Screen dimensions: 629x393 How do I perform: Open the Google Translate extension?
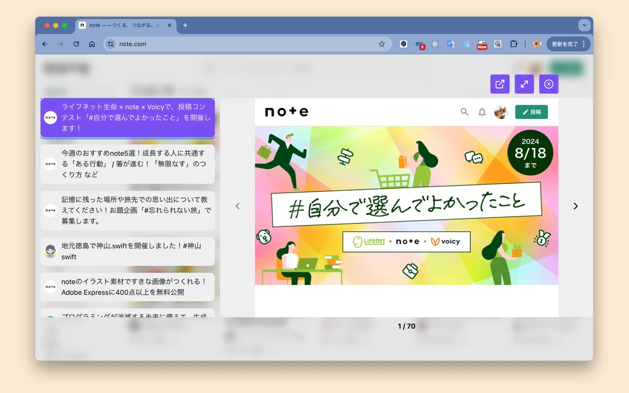[450, 44]
